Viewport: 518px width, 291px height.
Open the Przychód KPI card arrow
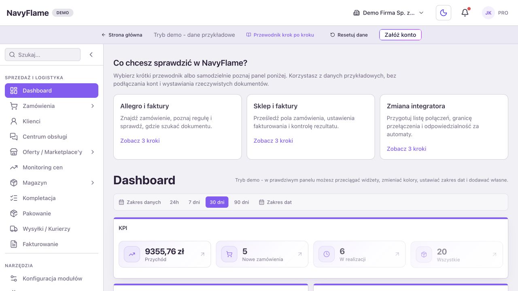(202, 254)
